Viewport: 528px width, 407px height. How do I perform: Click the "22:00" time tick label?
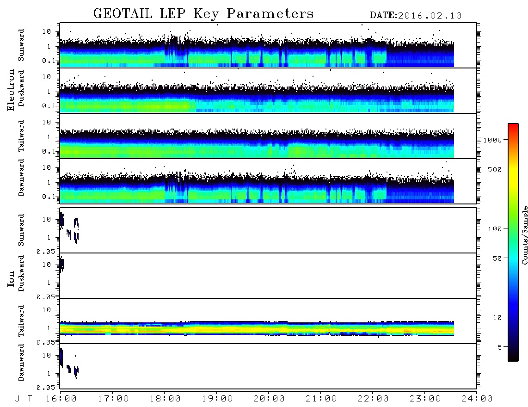(x=373, y=399)
